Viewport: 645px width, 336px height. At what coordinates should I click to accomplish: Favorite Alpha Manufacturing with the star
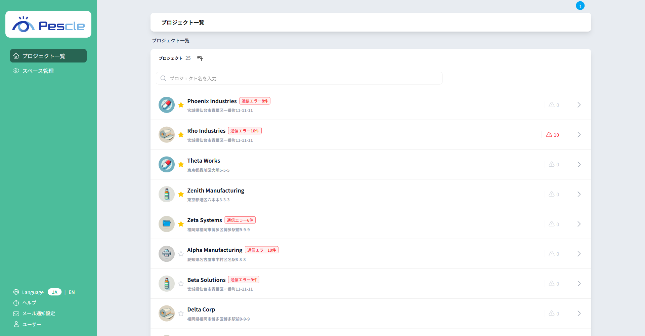coord(181,254)
